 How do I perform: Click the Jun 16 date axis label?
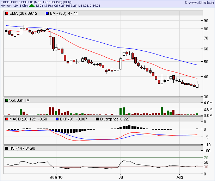[x=56, y=177]
